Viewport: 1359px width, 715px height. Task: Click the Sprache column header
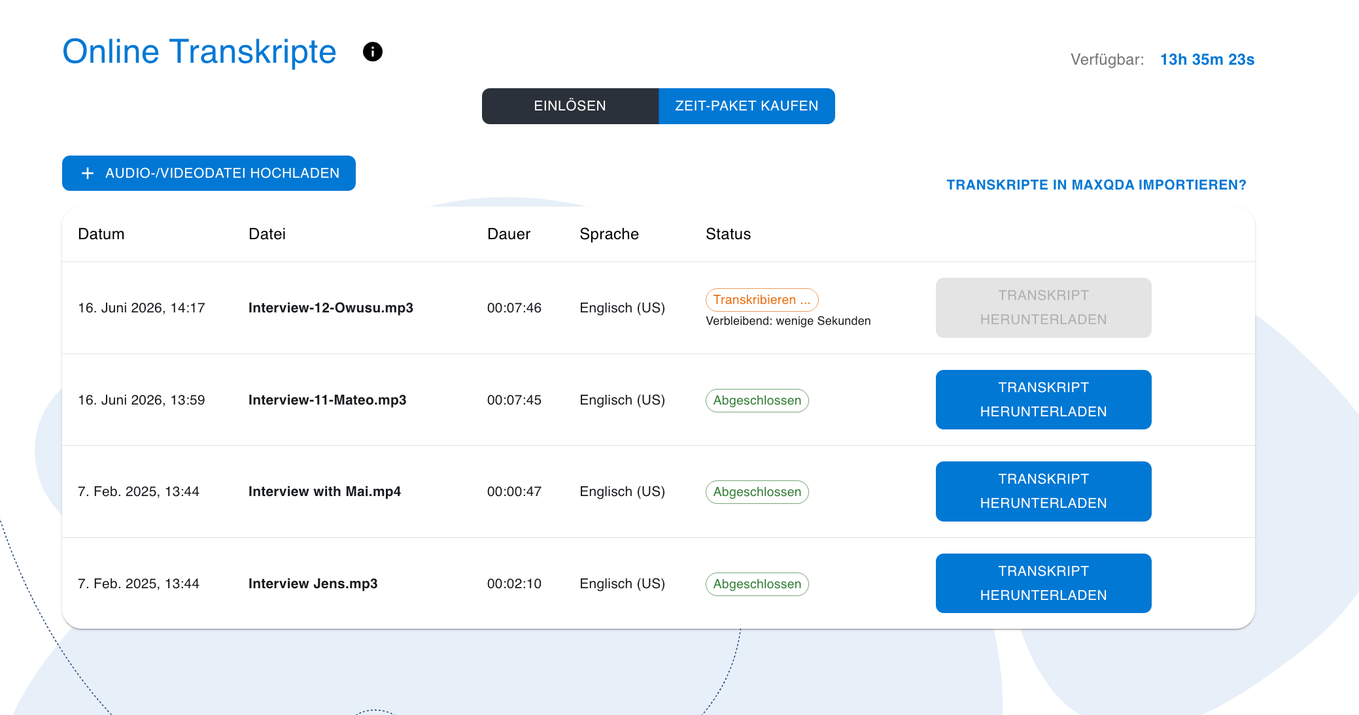610,234
